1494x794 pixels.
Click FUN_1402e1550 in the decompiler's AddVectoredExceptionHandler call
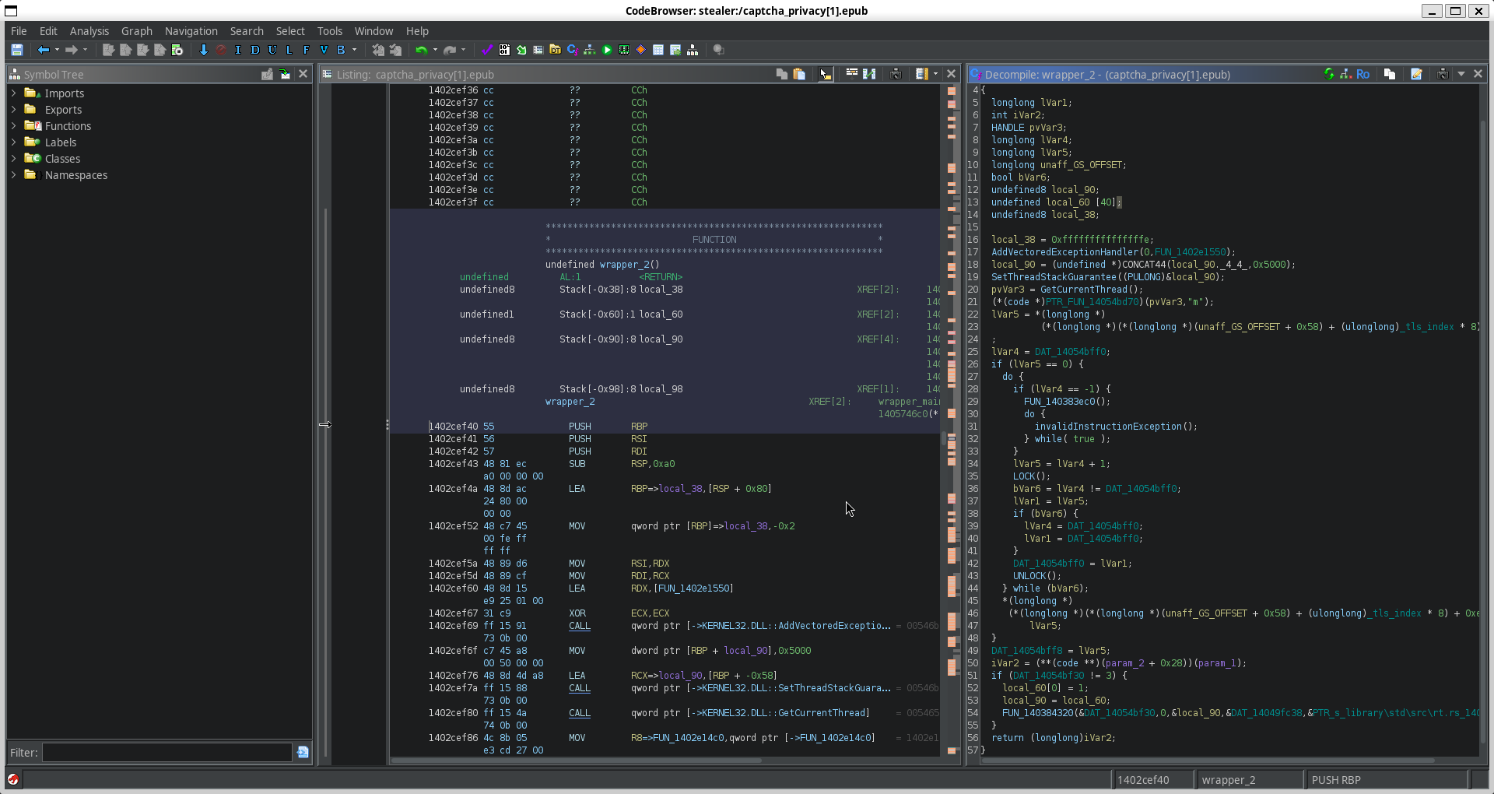[x=1189, y=252]
